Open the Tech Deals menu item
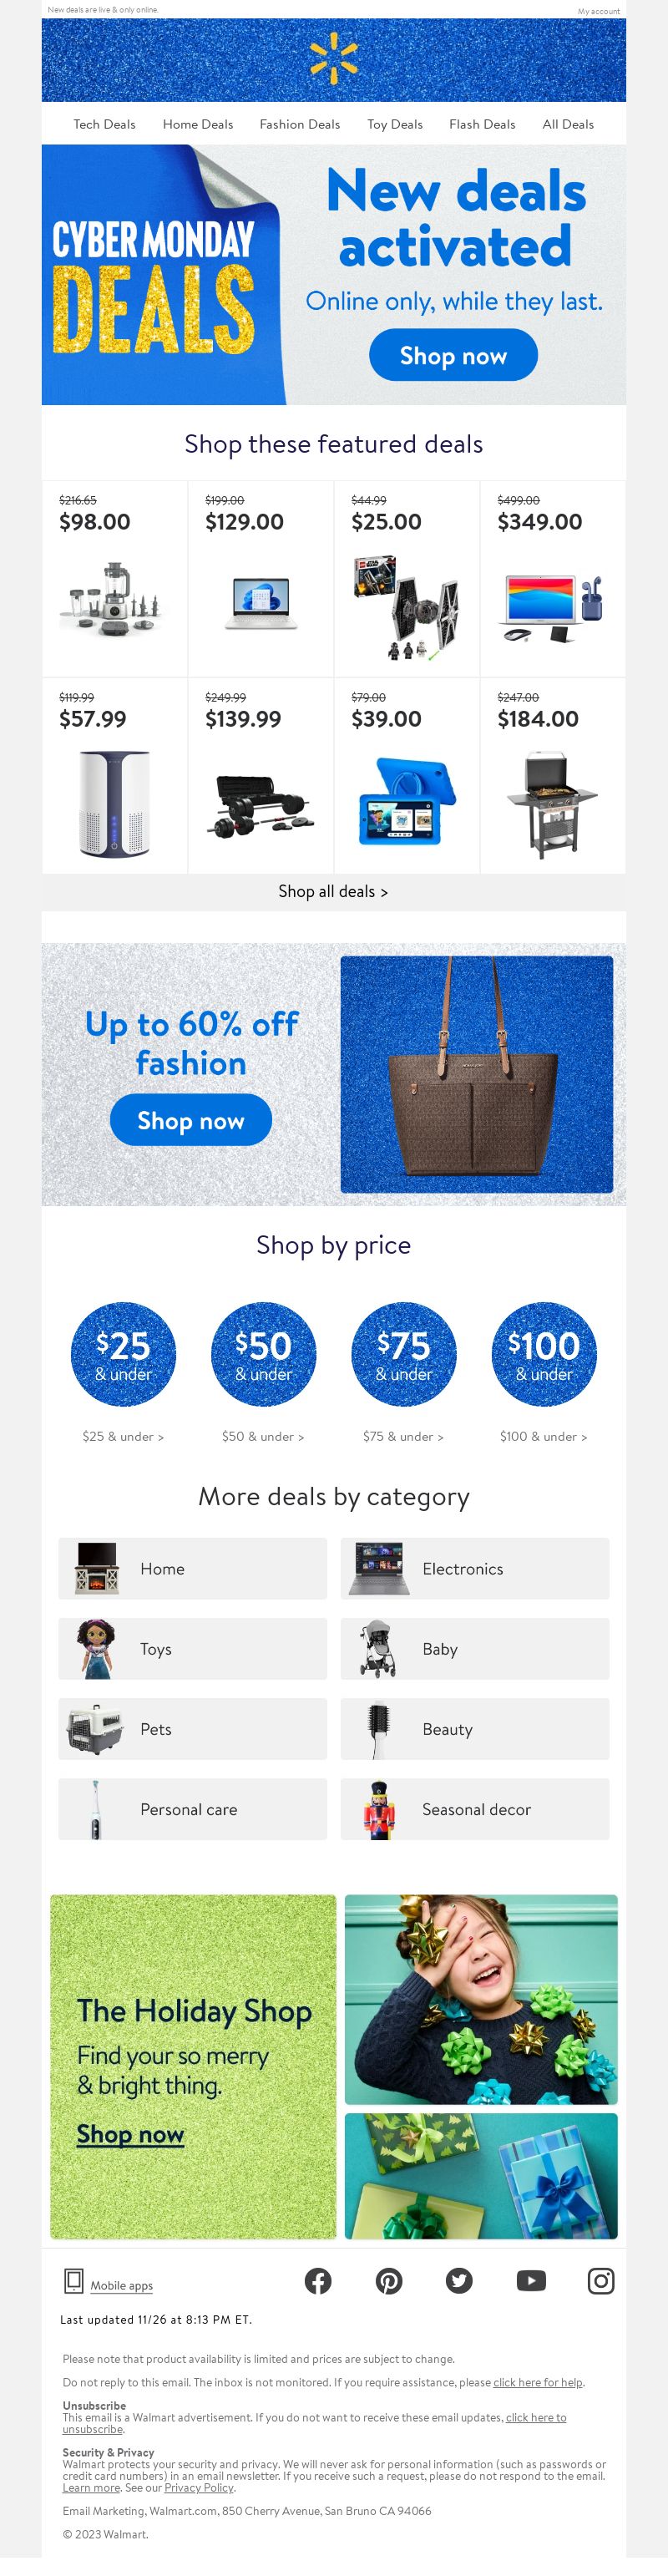The image size is (668, 2576). coord(104,124)
